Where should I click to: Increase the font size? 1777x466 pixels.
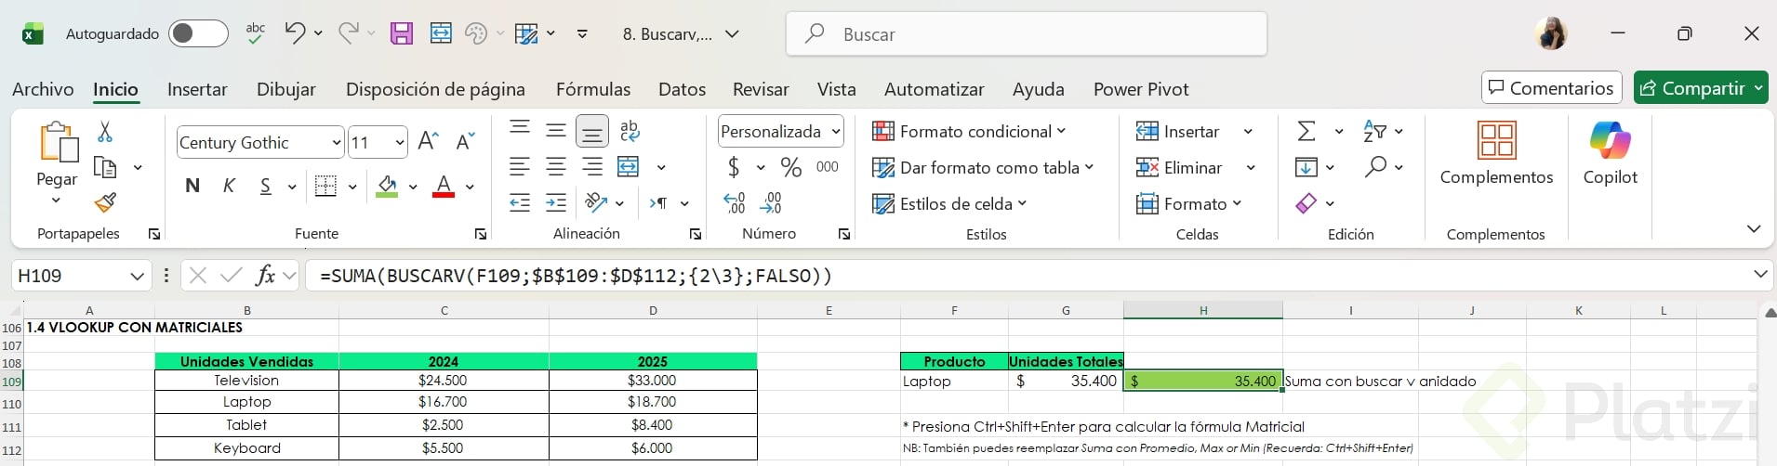click(x=428, y=141)
